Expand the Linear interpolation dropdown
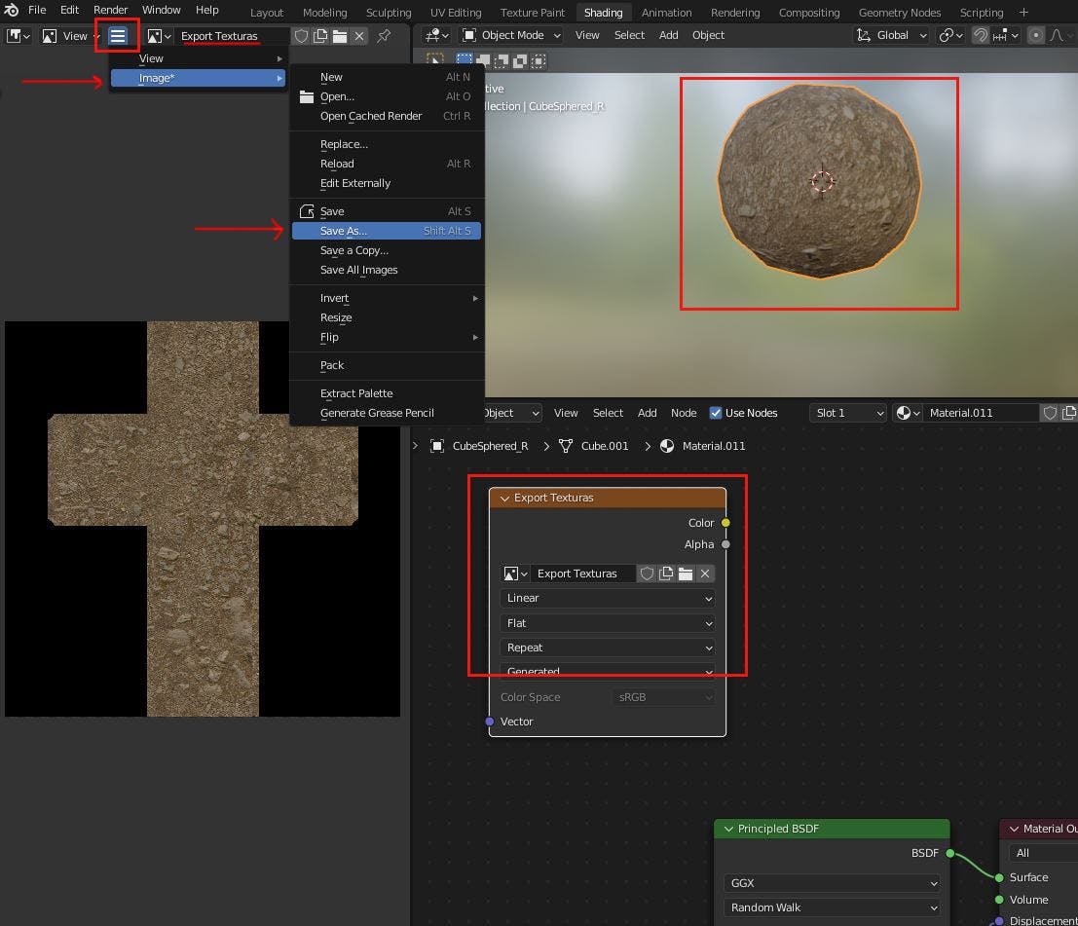Screen dimensions: 1078x926 pyautogui.click(x=608, y=598)
